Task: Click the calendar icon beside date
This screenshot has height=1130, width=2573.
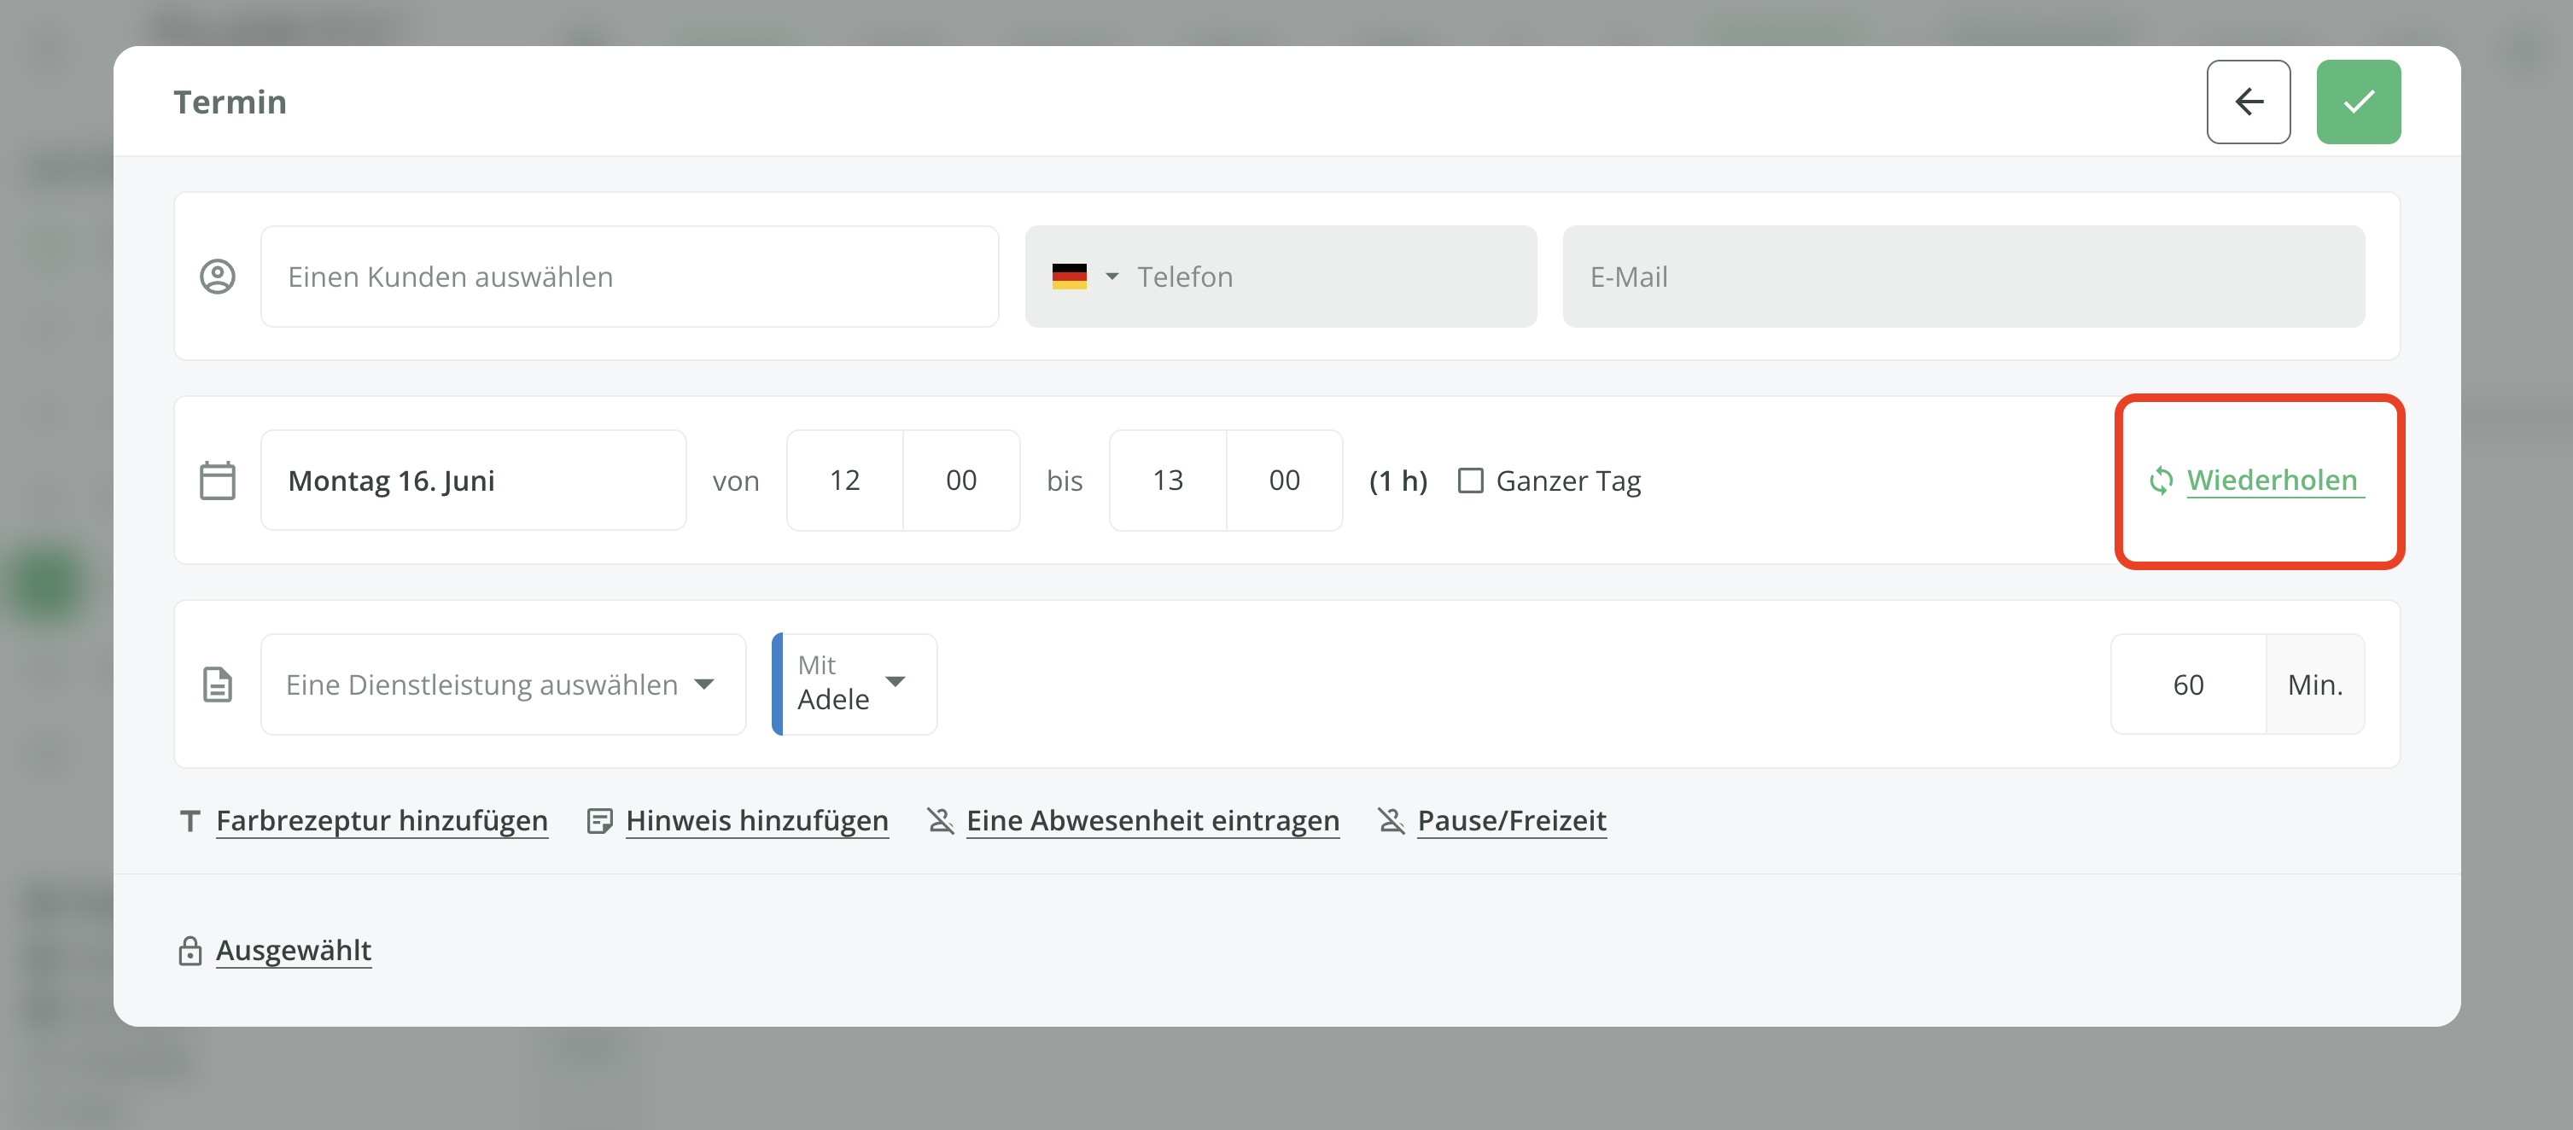Action: tap(218, 481)
